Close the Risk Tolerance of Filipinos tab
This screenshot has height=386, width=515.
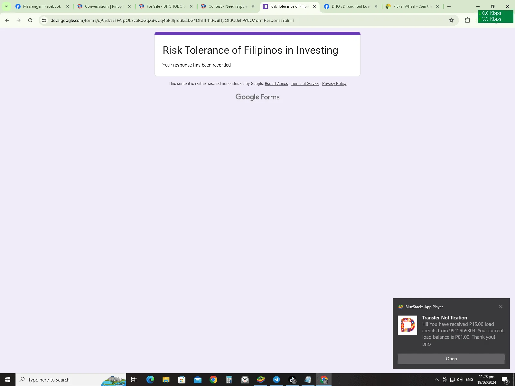[x=314, y=6]
